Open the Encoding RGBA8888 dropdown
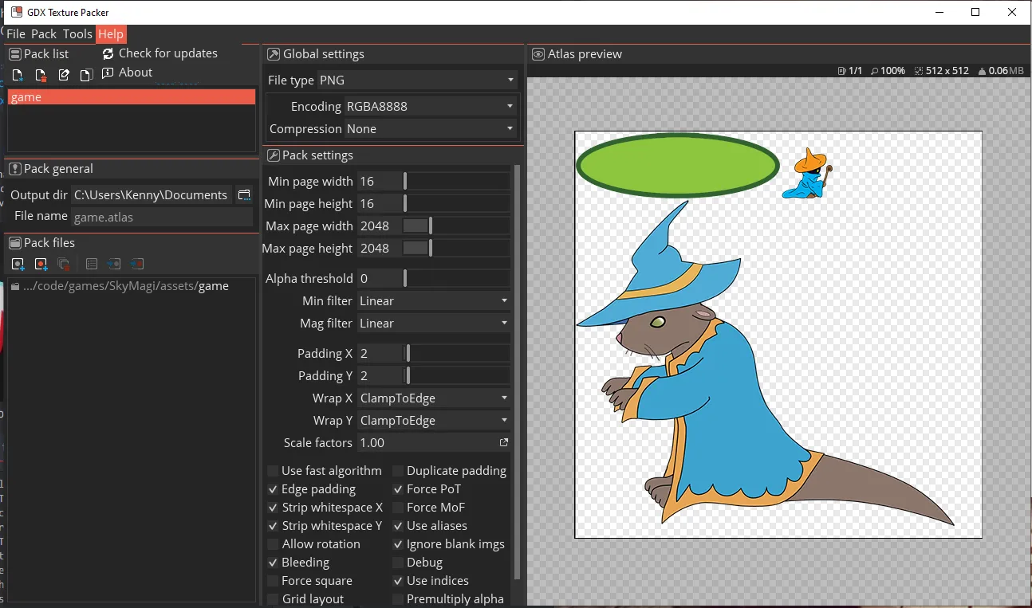Screen dimensions: 1032x608 [x=431, y=107]
